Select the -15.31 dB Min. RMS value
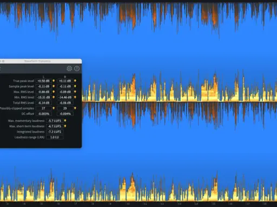Screen dimensions: 277x207 coord(44,97)
